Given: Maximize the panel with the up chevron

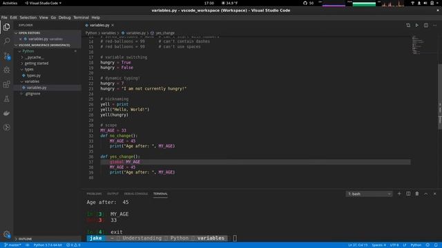Looking at the screenshot, I should pos(426,194).
